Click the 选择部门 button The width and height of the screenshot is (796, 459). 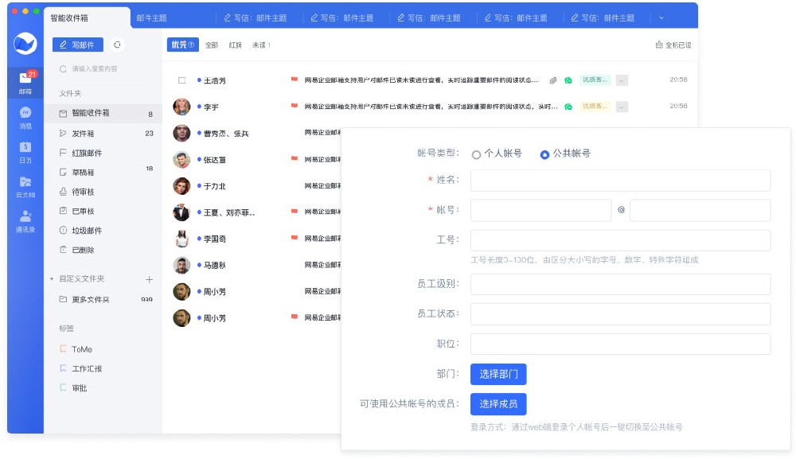click(498, 374)
